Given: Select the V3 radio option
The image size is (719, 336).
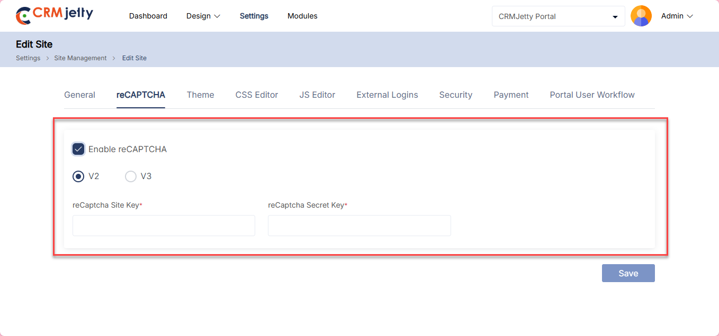Looking at the screenshot, I should click(131, 176).
